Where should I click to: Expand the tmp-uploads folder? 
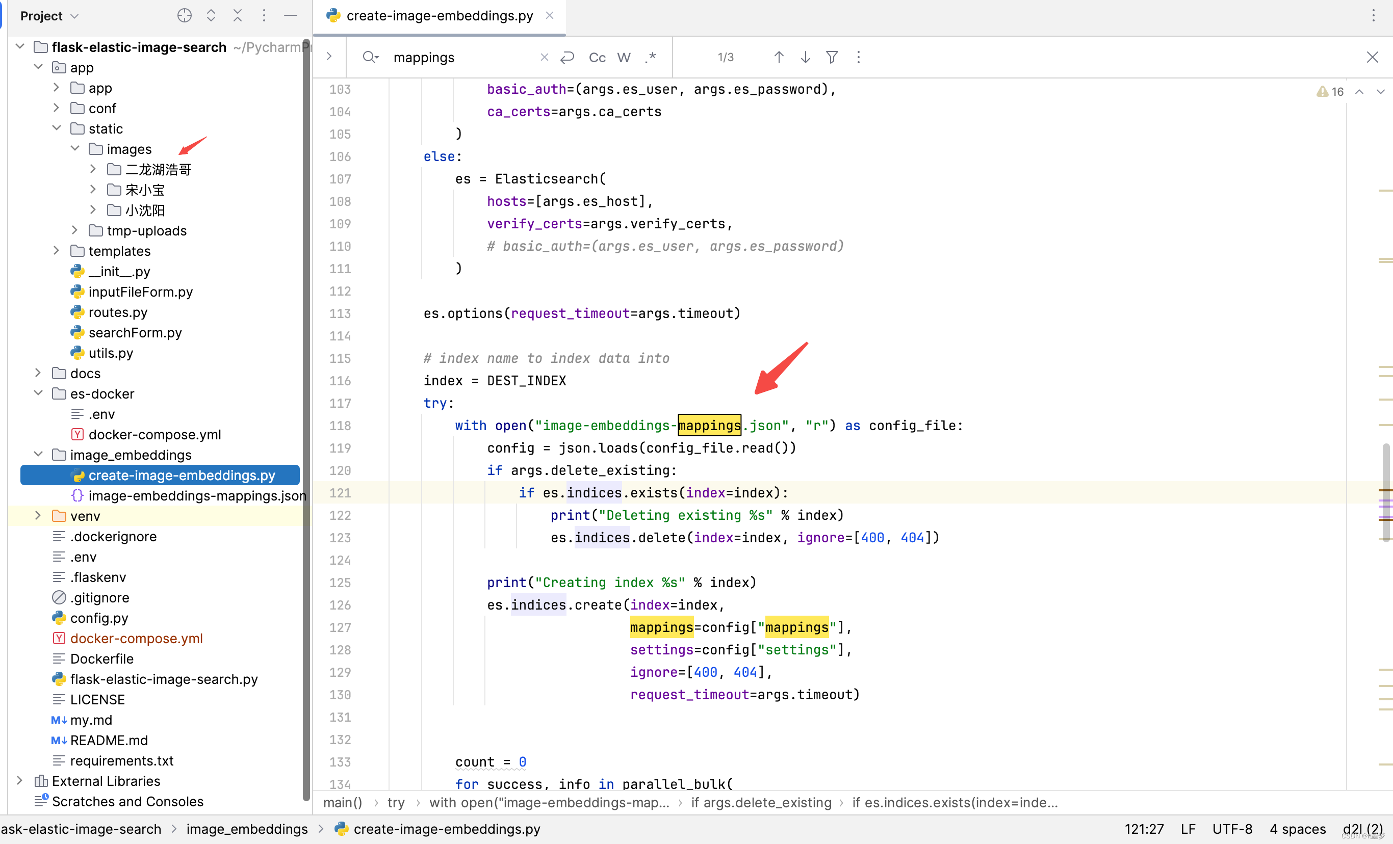[x=74, y=230]
